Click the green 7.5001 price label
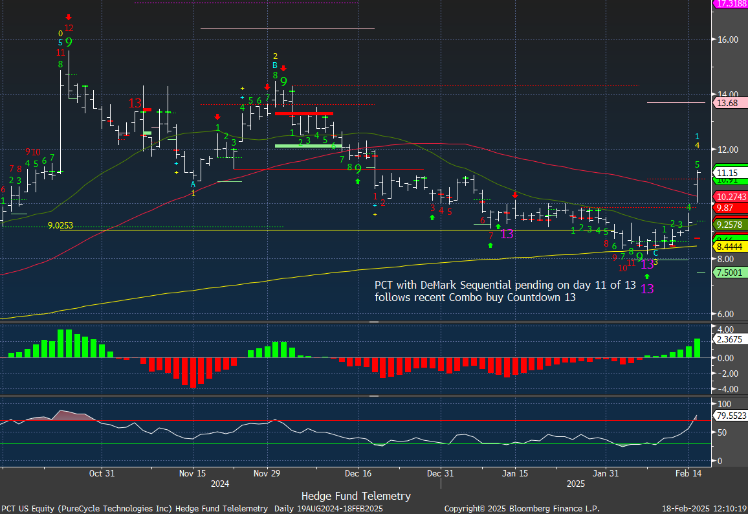 pyautogui.click(x=730, y=273)
